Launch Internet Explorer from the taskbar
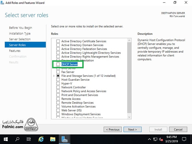The width and height of the screenshot is (192, 144). pyautogui.click(x=41, y=139)
